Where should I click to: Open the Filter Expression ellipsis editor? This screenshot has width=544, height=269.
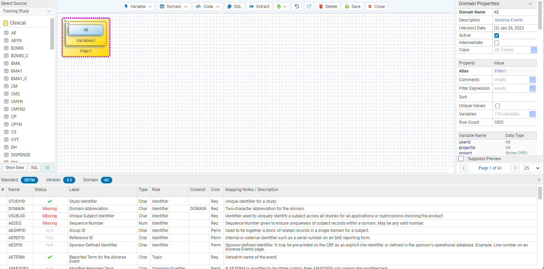tap(533, 88)
